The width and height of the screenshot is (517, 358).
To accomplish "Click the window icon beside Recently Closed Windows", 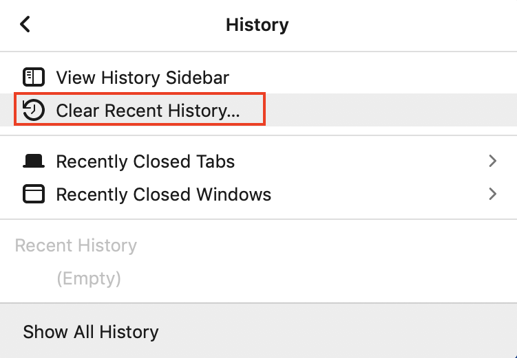I will [33, 194].
